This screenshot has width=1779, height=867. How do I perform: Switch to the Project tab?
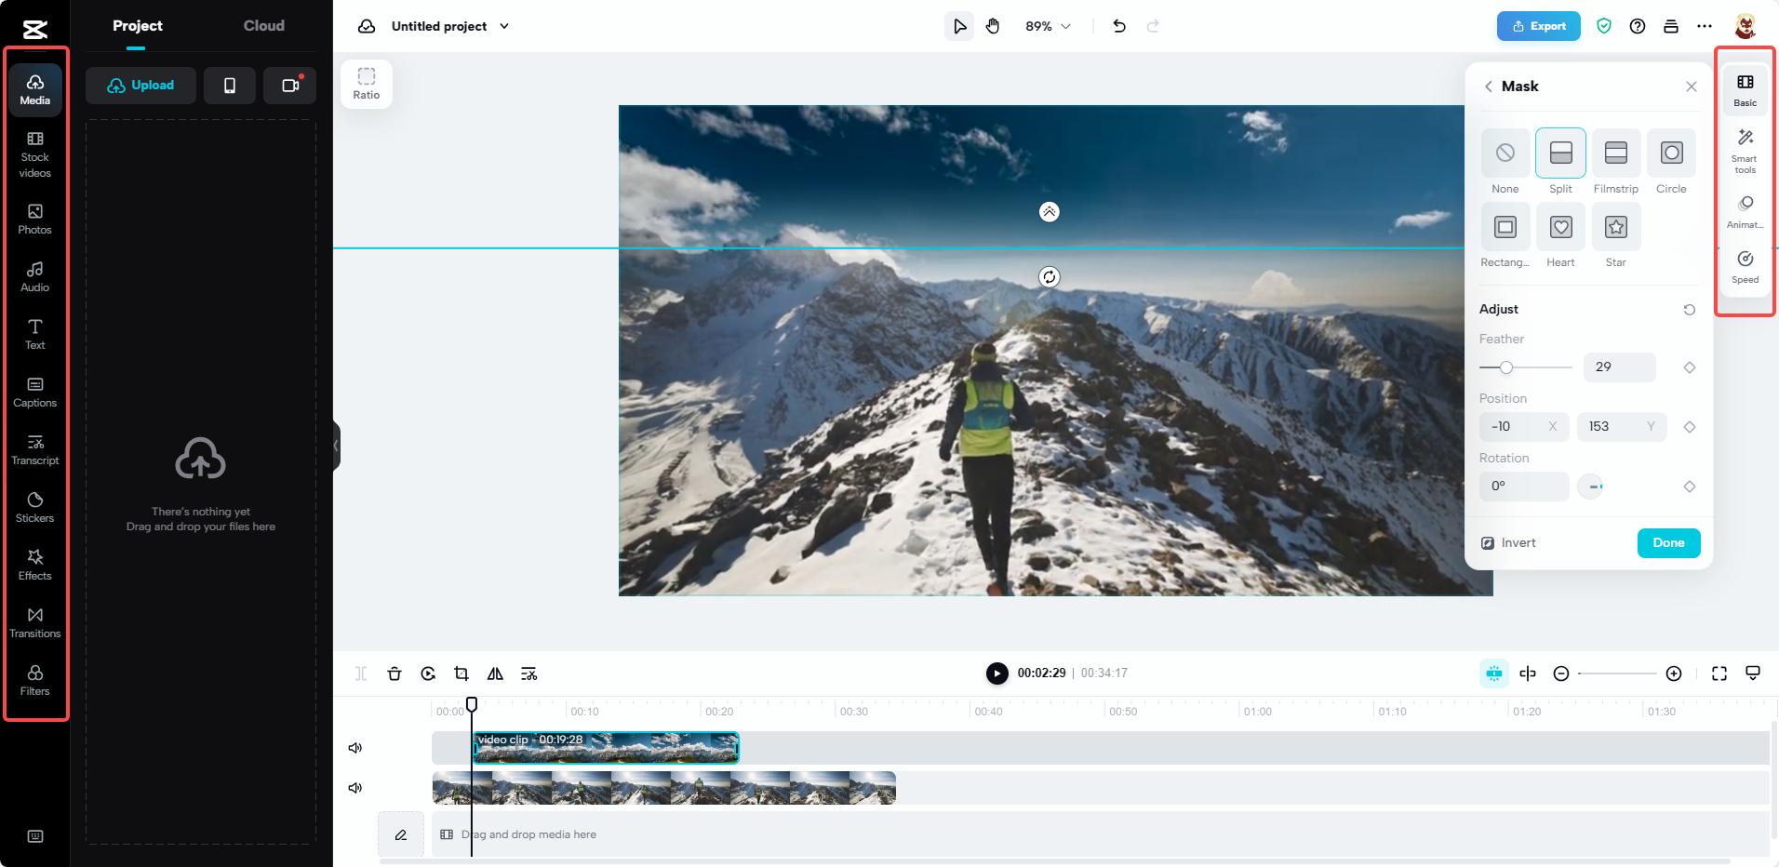point(138,26)
